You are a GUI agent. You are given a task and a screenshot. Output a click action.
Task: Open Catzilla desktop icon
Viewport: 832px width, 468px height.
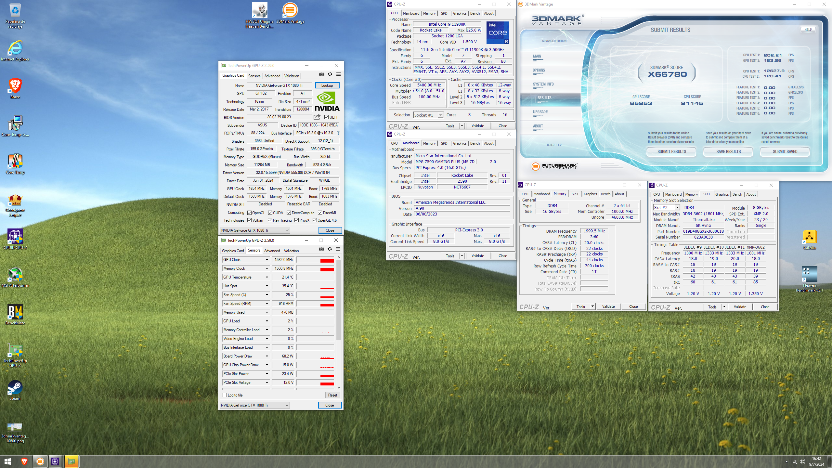[809, 240]
